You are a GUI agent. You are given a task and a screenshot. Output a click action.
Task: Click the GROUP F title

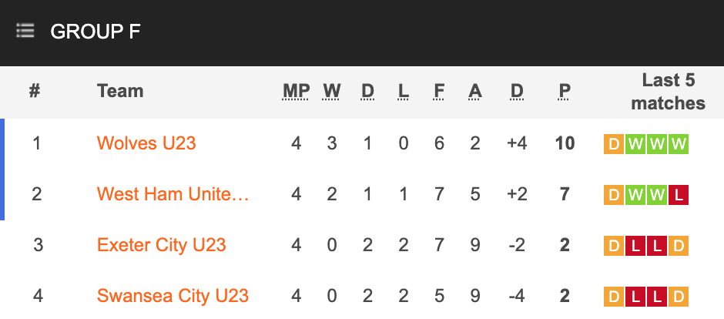pyautogui.click(x=95, y=32)
